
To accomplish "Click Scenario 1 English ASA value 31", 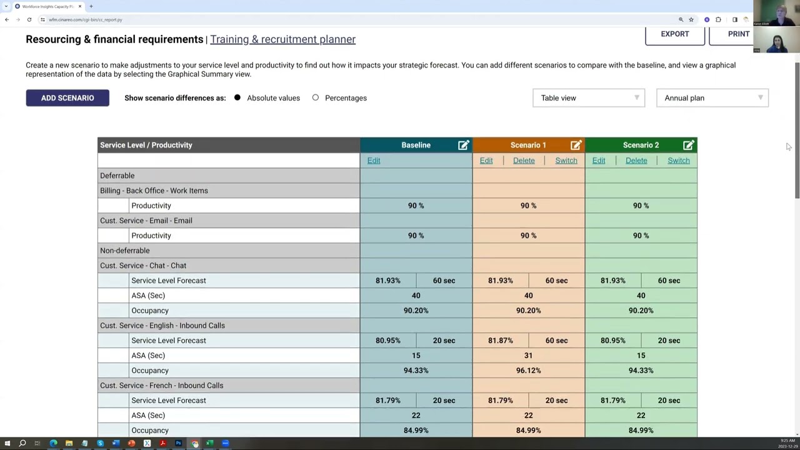I will 528,356.
